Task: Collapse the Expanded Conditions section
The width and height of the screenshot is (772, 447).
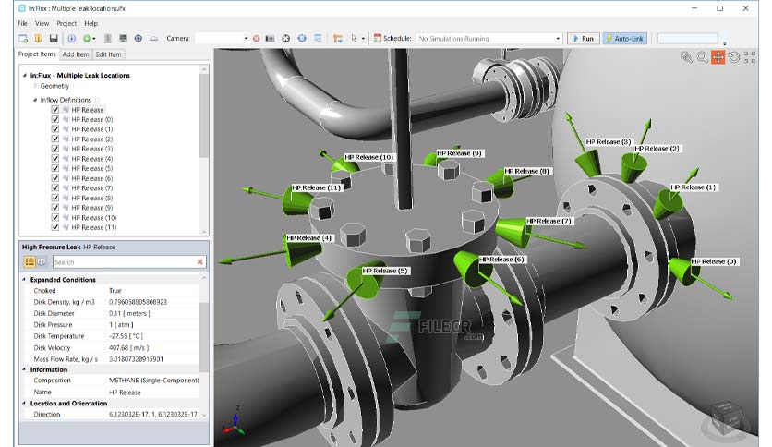Action: [x=24, y=280]
